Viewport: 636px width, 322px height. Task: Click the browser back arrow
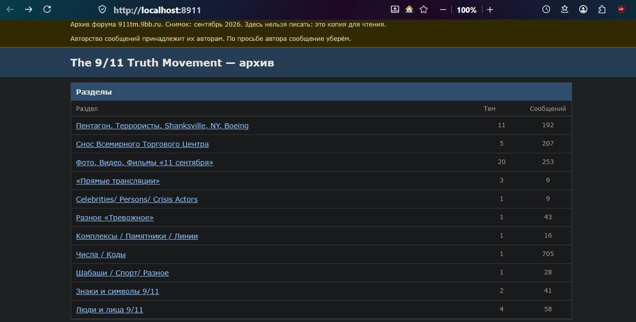pos(10,9)
